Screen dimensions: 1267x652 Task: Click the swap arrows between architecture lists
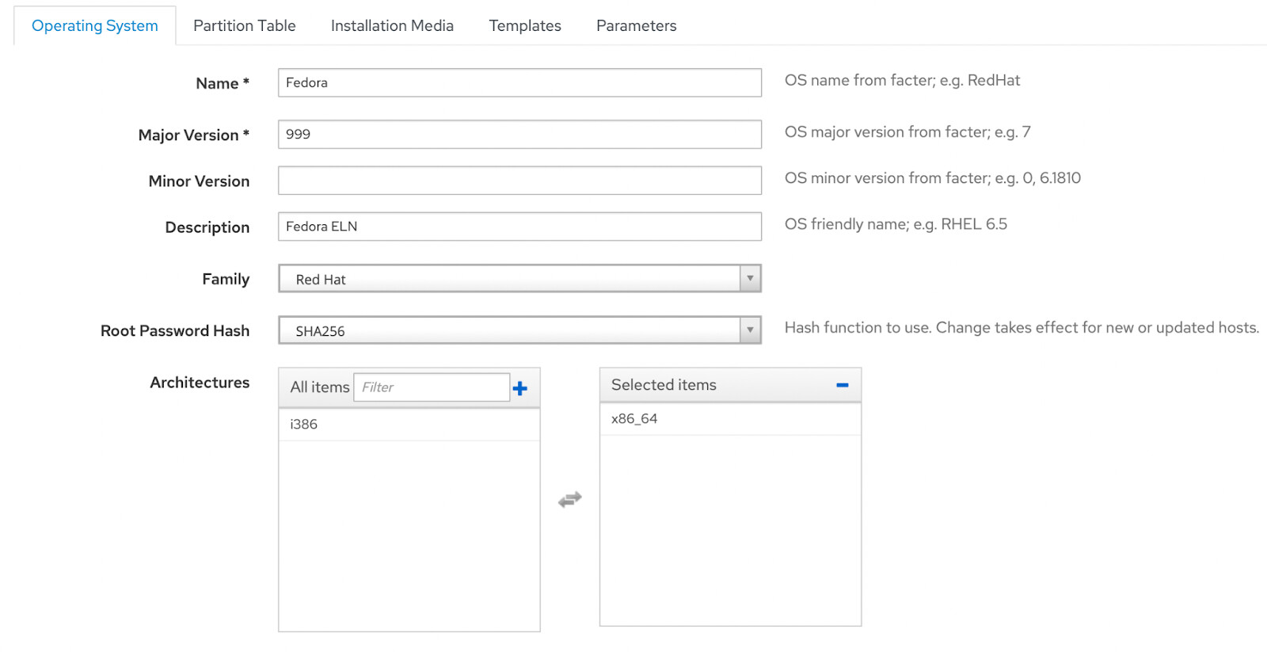coord(570,499)
